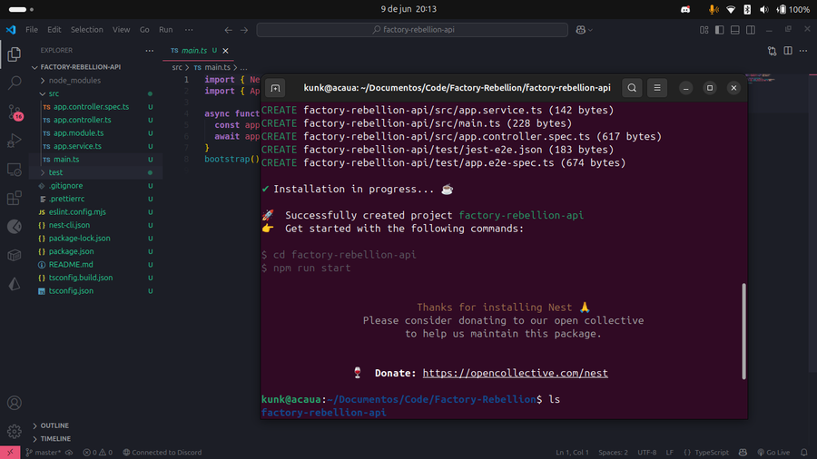The width and height of the screenshot is (817, 459).
Task: Show errors and warnings count
Action: coord(97,453)
